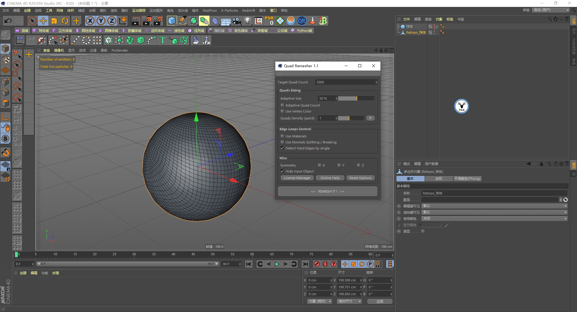
Task: Toggle the Z axis lock icon
Action: (x=112, y=21)
